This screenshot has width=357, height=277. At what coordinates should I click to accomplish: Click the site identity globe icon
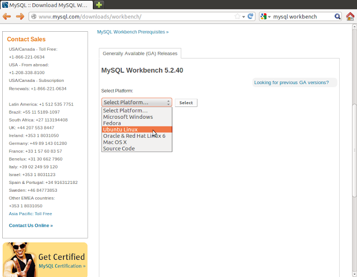click(x=33, y=16)
